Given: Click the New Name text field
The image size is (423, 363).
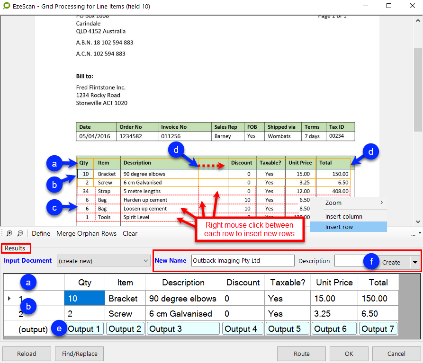Looking at the screenshot, I should (x=243, y=260).
